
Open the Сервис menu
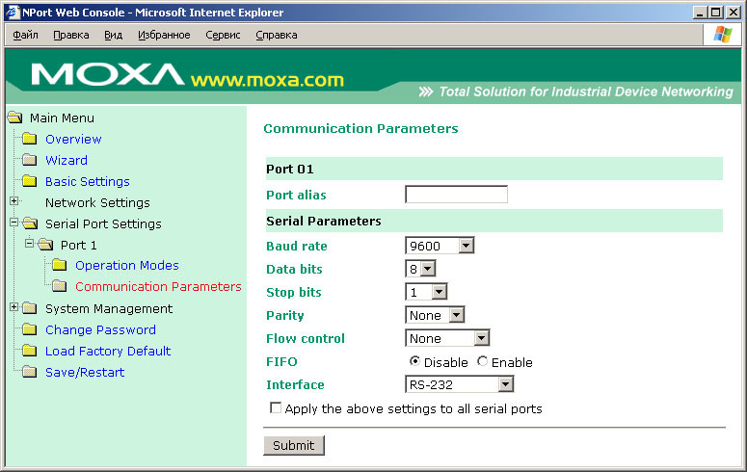coord(224,35)
